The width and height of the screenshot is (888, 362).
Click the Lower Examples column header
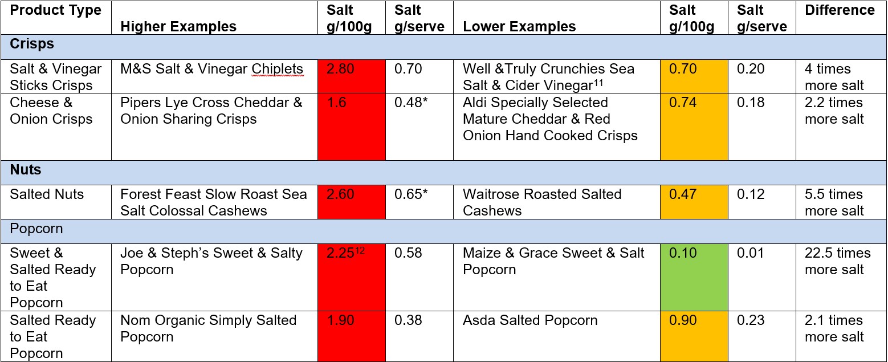click(x=557, y=18)
